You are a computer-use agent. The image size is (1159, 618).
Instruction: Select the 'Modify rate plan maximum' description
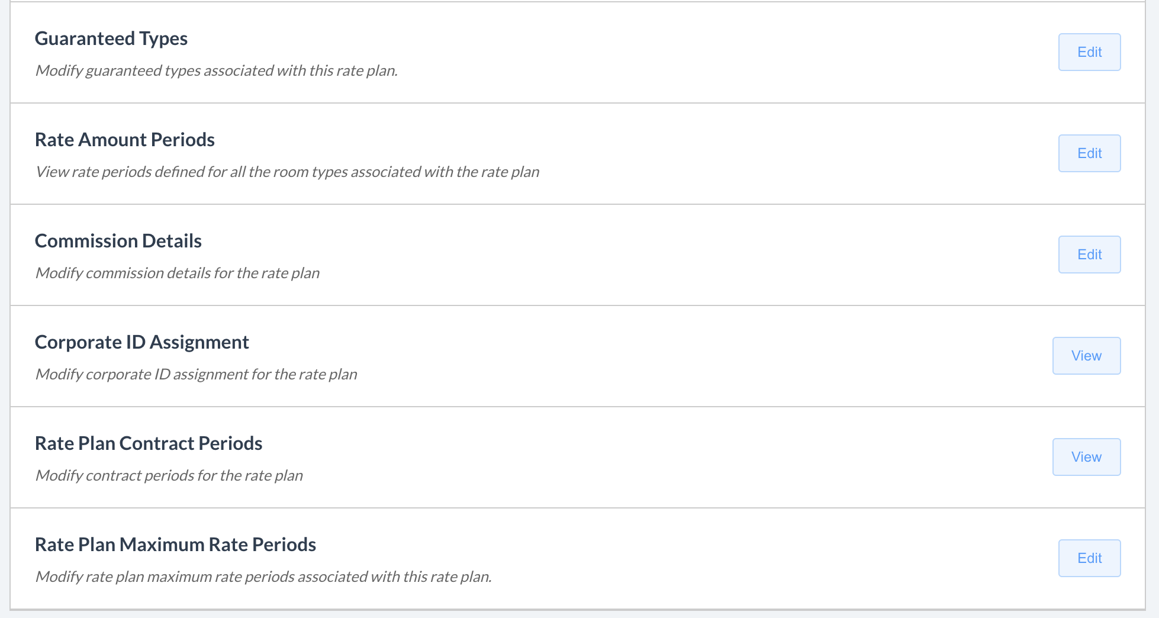[263, 577]
